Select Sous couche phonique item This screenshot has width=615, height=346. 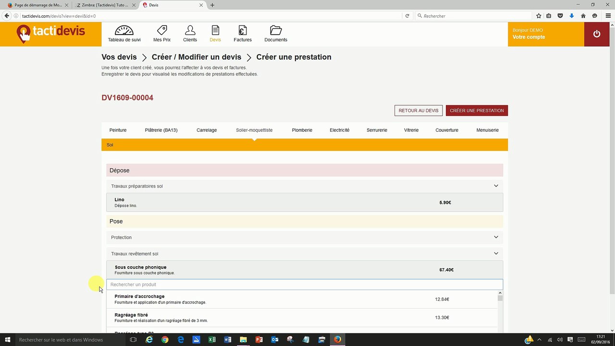point(305,270)
